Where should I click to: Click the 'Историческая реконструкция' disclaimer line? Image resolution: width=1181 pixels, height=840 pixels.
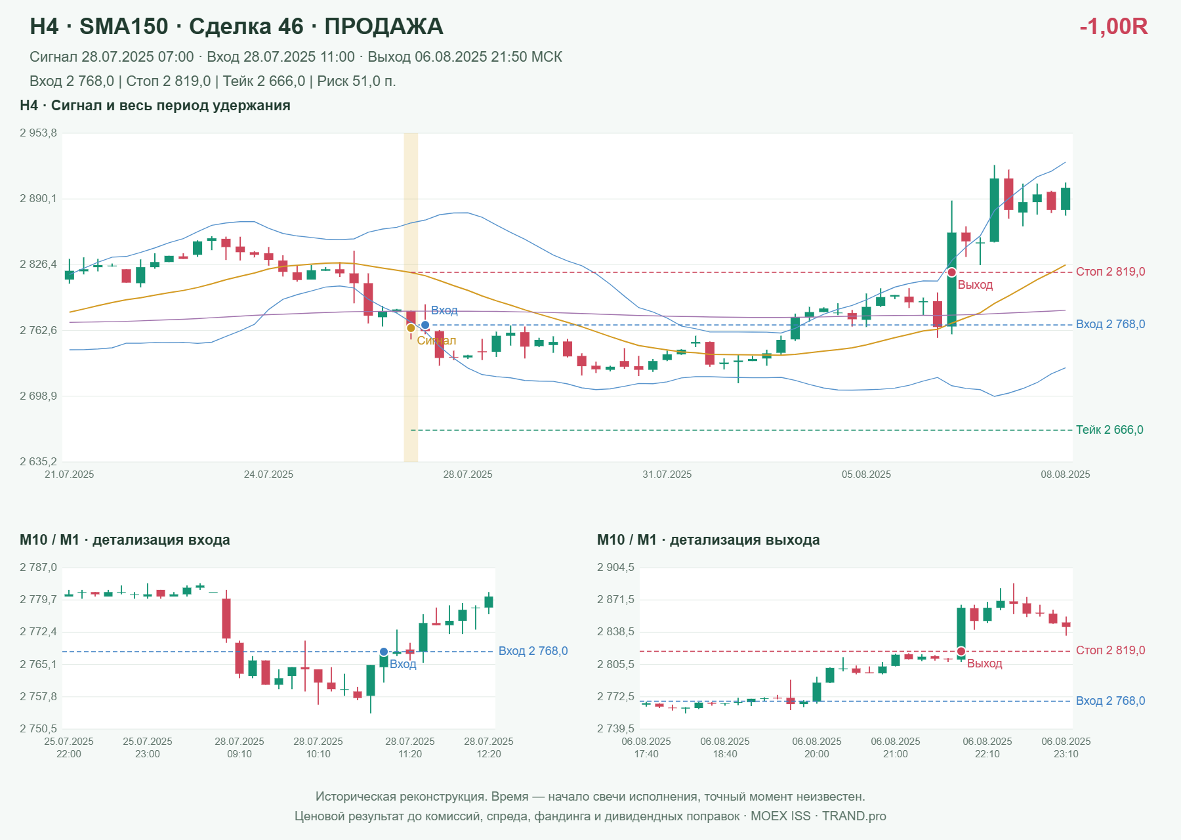[x=590, y=797]
